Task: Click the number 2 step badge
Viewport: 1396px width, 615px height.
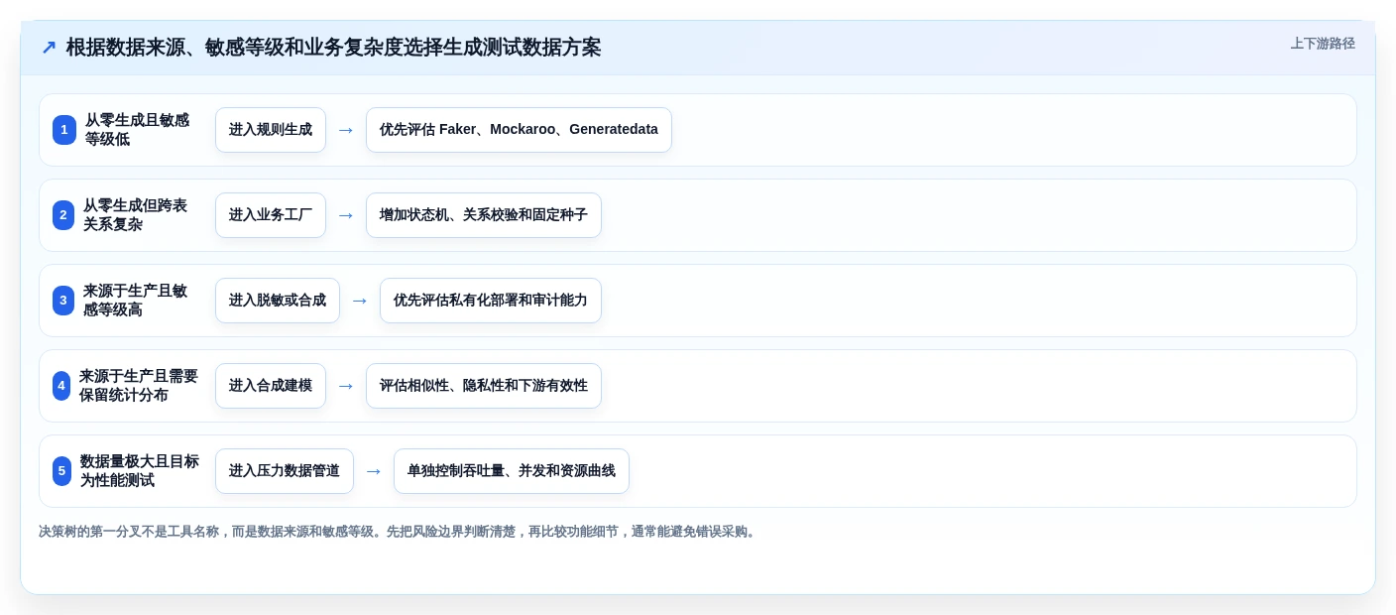Action: coord(63,215)
